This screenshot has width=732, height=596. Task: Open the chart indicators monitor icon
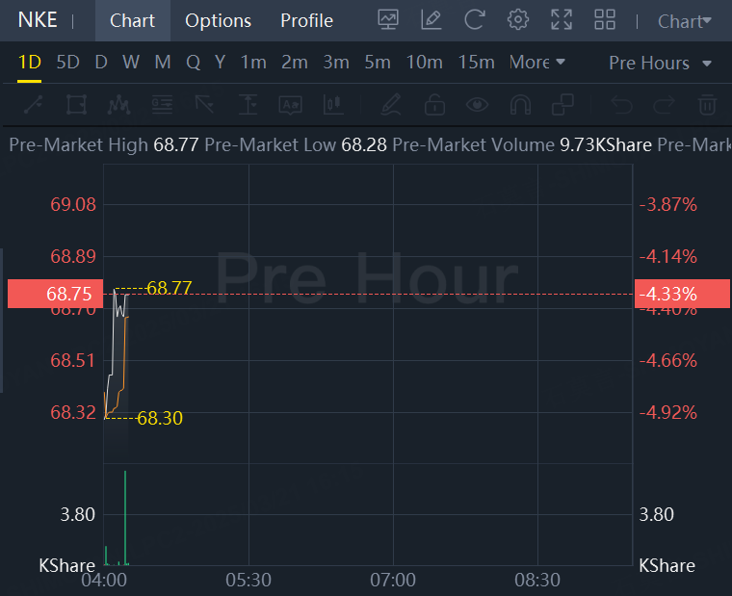click(x=388, y=20)
